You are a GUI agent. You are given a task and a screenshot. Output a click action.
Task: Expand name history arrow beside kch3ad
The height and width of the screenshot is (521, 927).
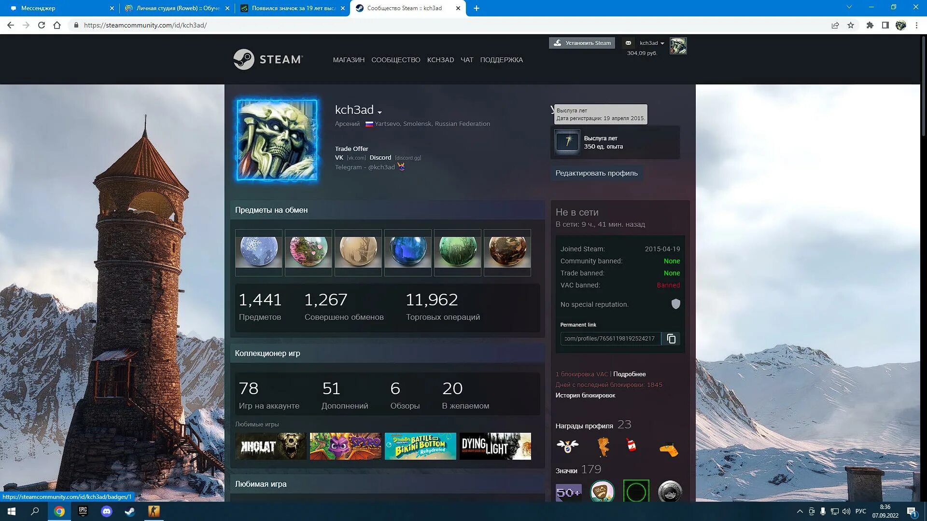(x=379, y=112)
